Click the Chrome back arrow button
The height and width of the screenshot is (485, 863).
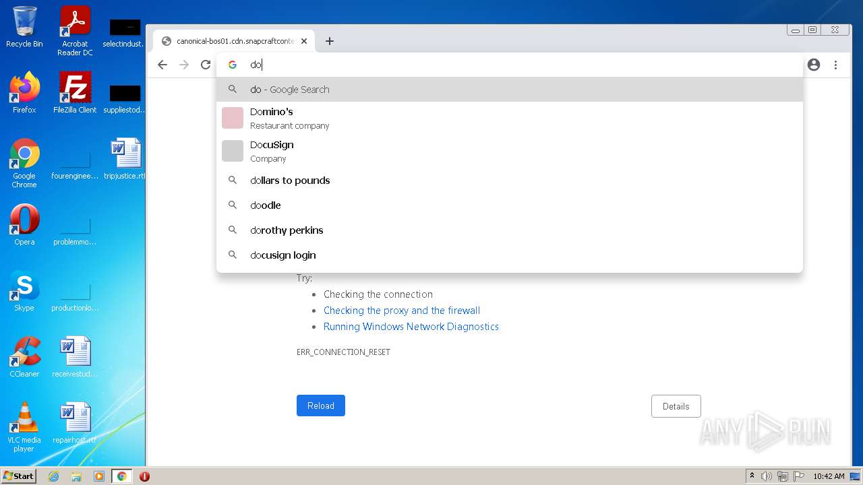click(x=162, y=65)
